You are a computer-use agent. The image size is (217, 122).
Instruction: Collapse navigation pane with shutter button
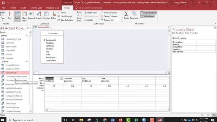coord(31,28)
